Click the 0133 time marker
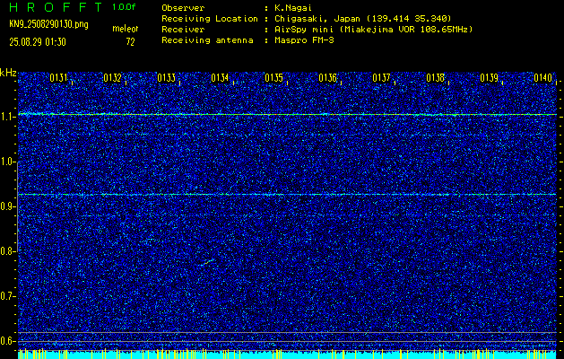 point(166,78)
